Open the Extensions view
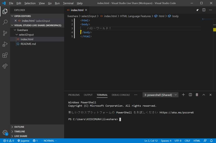216x143 pixels. coord(5,55)
